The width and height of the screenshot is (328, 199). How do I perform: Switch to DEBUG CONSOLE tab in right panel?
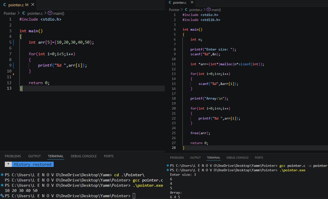pos(238,158)
